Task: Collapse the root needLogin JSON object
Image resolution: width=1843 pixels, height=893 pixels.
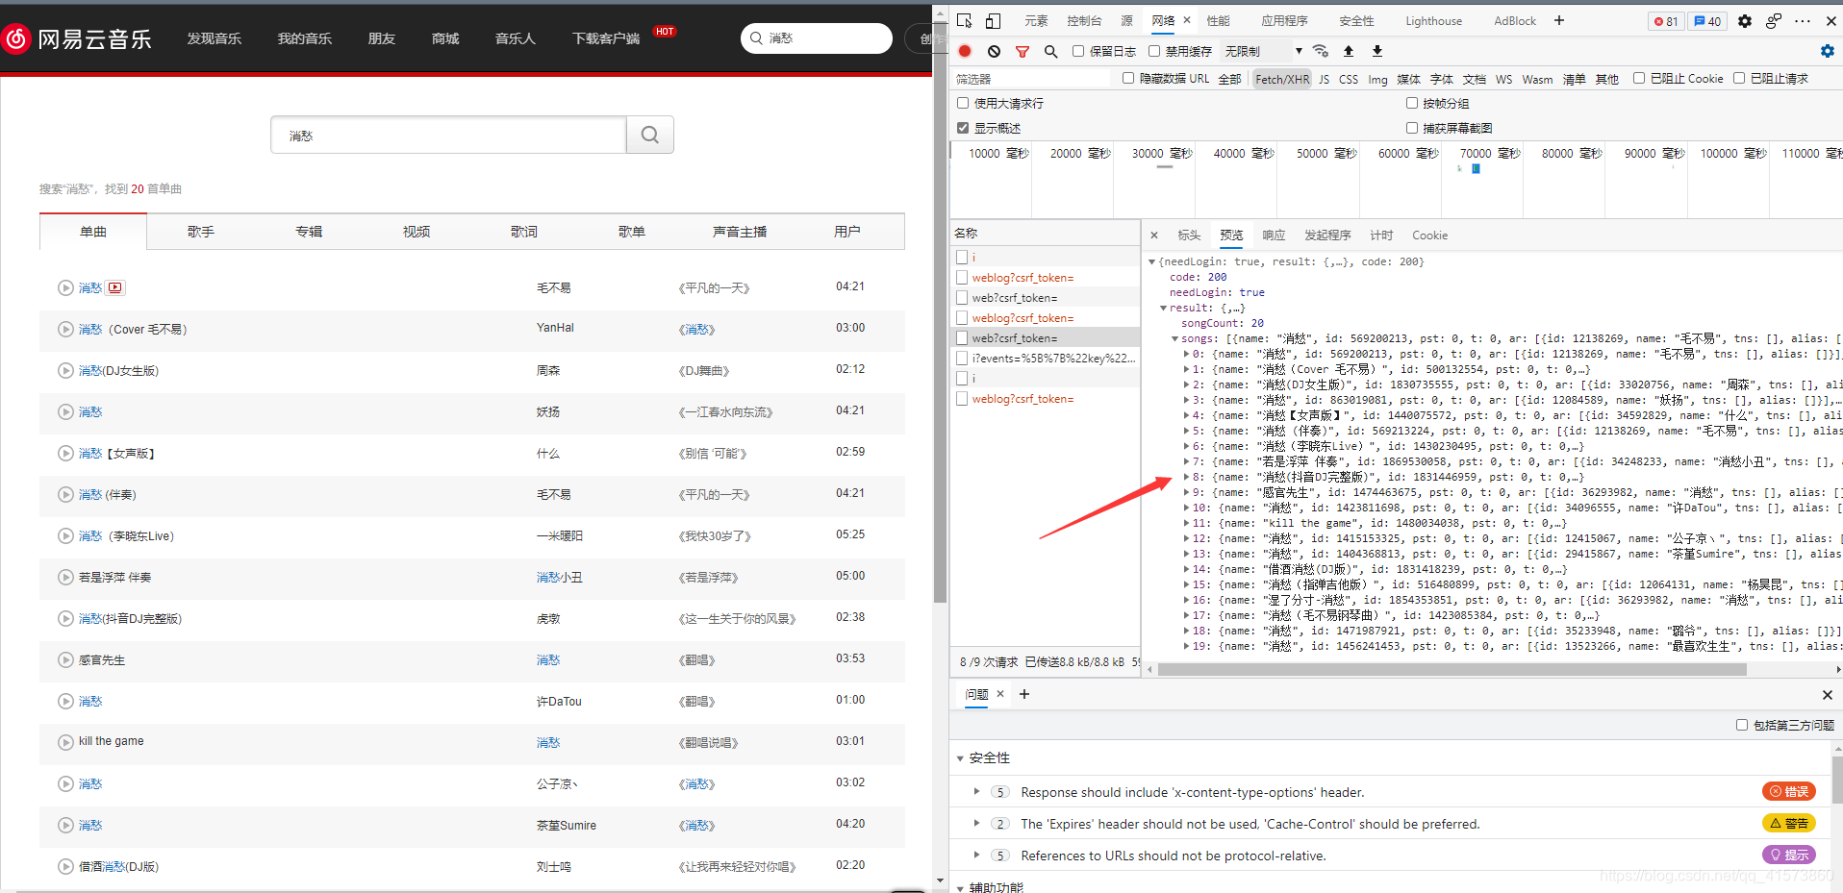Action: (1151, 261)
